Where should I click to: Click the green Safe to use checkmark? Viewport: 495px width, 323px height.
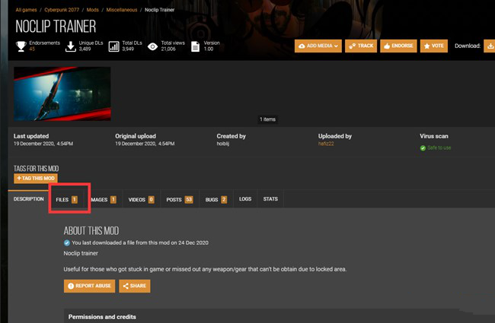[x=423, y=148]
